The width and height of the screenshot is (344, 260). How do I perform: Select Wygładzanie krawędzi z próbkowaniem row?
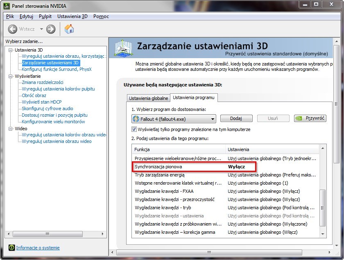225,224
